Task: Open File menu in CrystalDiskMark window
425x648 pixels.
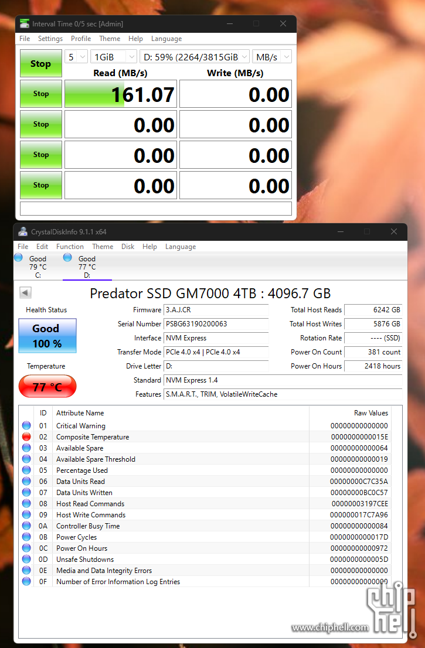Action: [x=25, y=39]
